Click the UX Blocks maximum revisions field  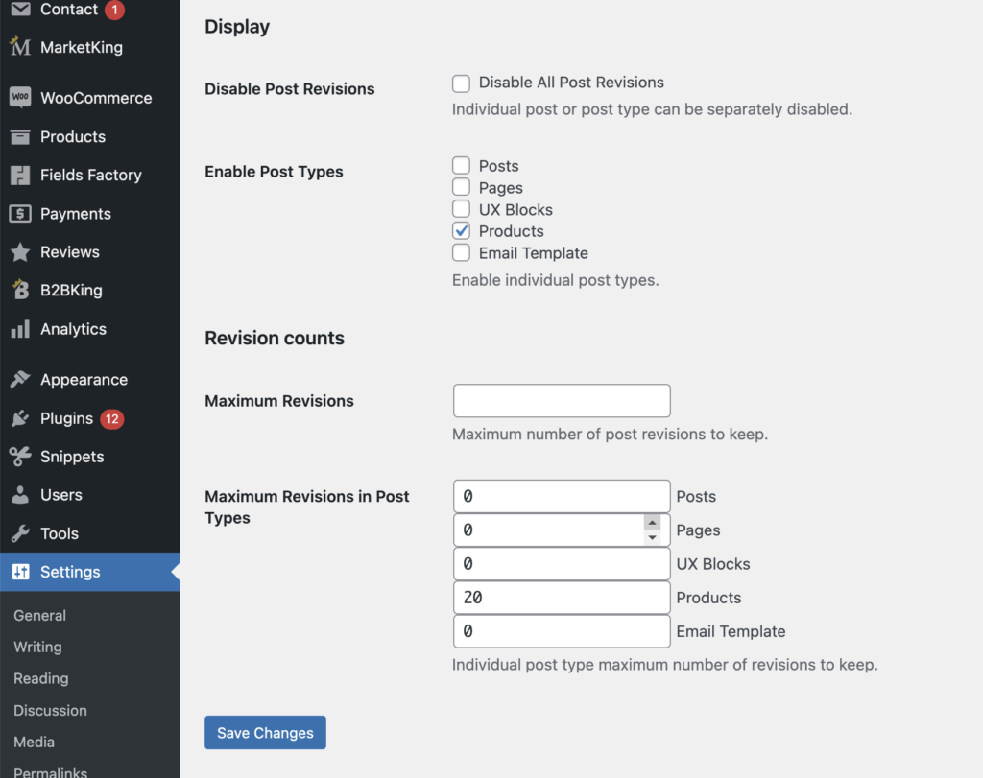tap(562, 564)
